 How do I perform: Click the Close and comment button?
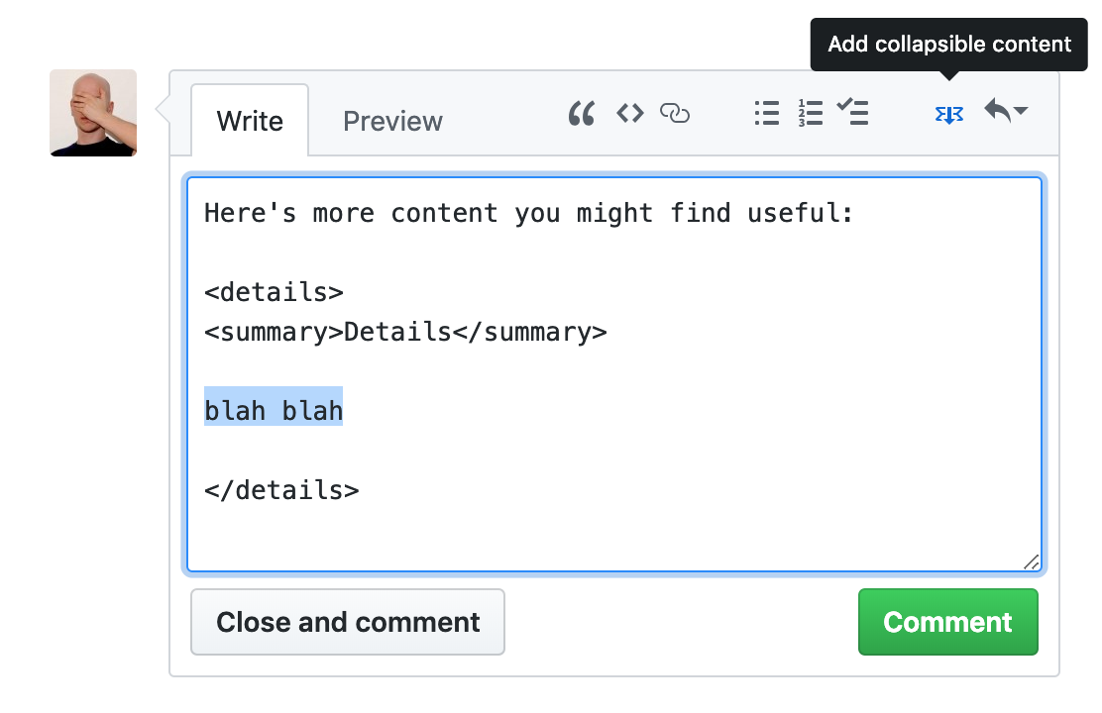coord(348,622)
